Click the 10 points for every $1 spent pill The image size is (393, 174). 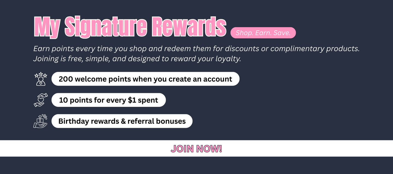[108, 100]
